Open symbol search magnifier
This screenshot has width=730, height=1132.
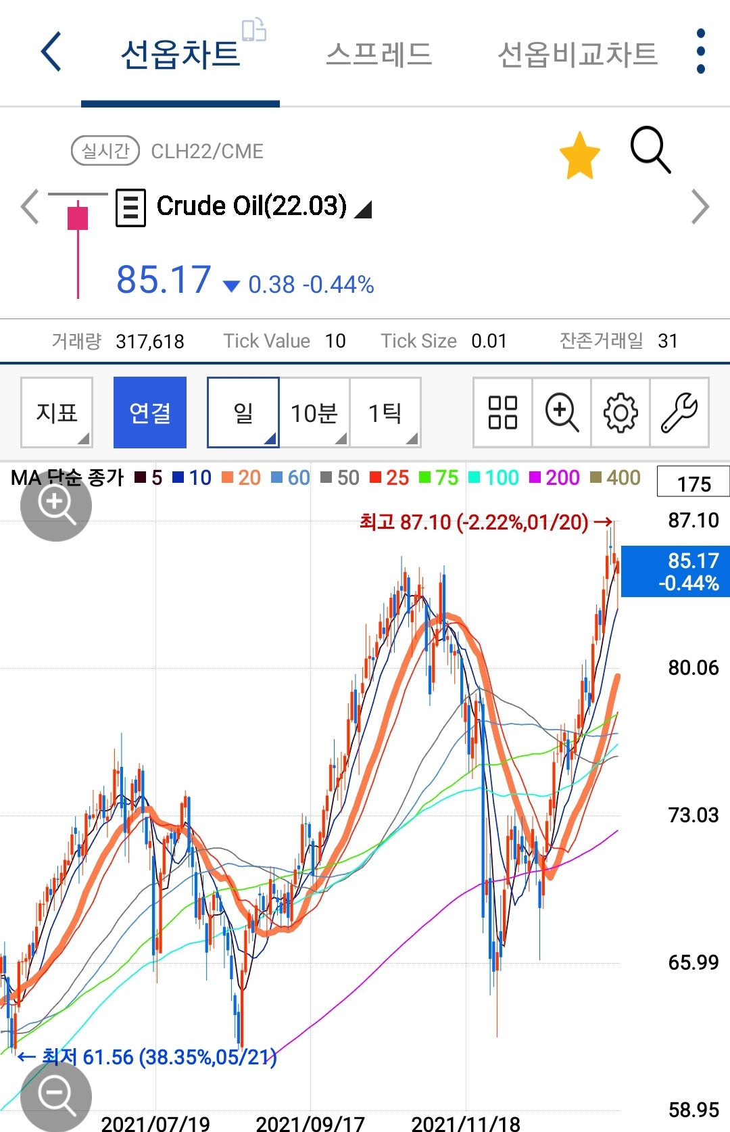coord(650,149)
